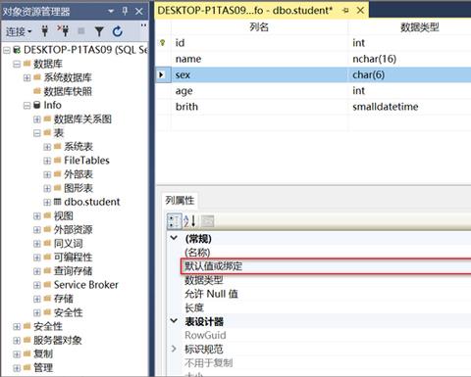The height and width of the screenshot is (377, 471).
Task: Expand the FileTables folder
Action: click(47, 161)
